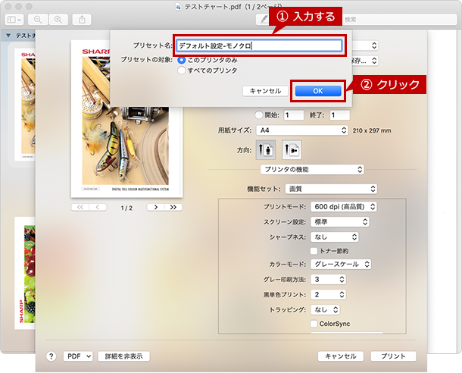Click the zoom out magnifier icon
The height and width of the screenshot is (373, 462).
tap(38, 20)
